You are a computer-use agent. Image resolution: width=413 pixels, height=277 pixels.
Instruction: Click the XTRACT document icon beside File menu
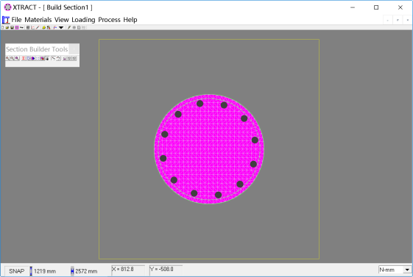[6, 20]
